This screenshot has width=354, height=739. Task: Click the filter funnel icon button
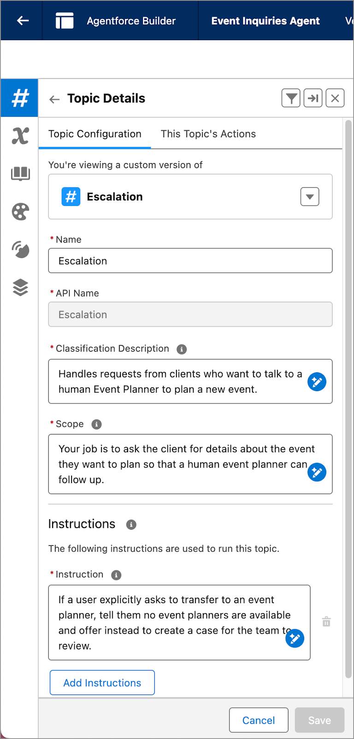pos(291,98)
